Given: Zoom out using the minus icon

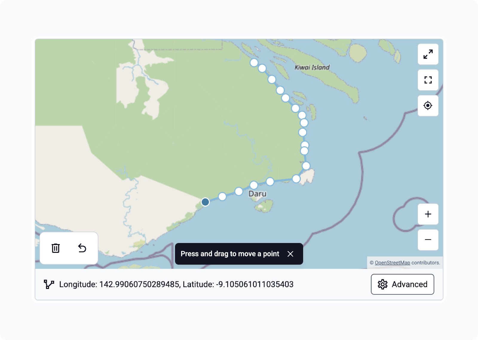Looking at the screenshot, I should click(x=428, y=240).
